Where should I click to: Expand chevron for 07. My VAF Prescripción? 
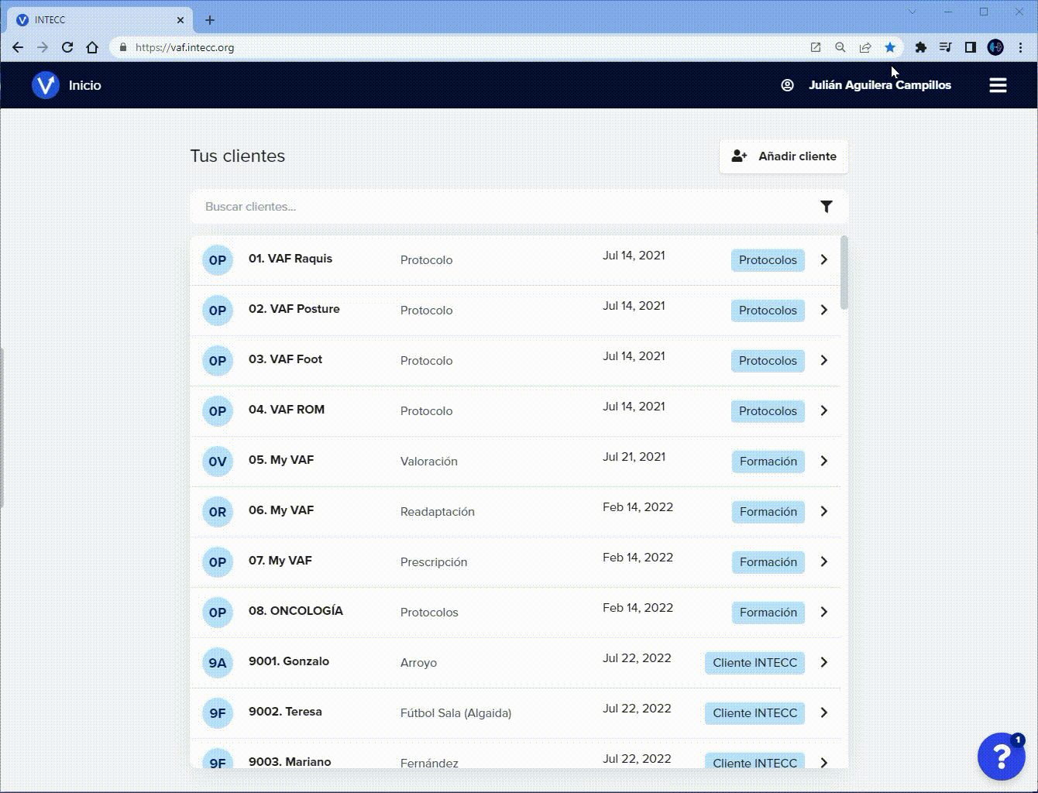pos(824,561)
